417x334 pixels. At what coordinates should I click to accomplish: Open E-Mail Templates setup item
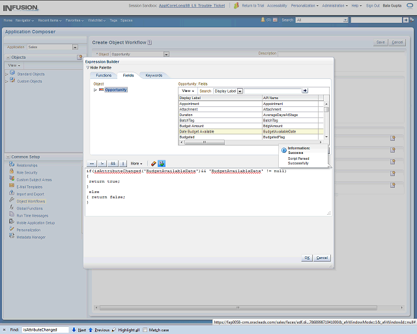pyautogui.click(x=30, y=187)
